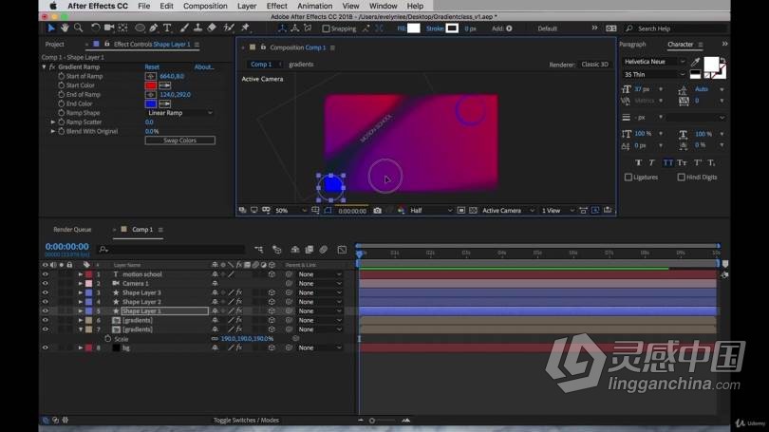Switch to the Render Queue tab

(72, 230)
